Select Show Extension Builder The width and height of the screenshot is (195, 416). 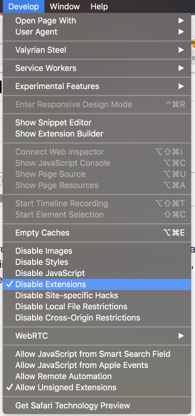[x=59, y=134]
